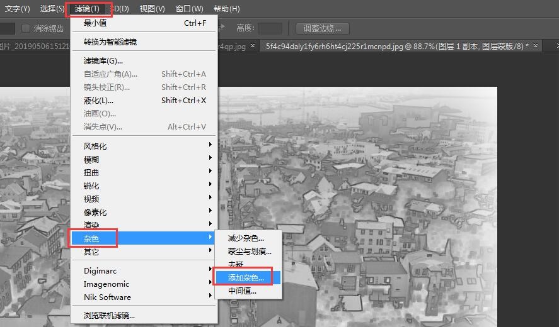Expand the 锐化 submenu
The height and width of the screenshot is (327, 559).
[144, 186]
